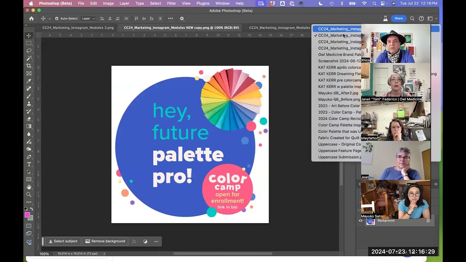Image resolution: width=466 pixels, height=262 pixels.
Task: Click Align left edges button
Action: (102, 19)
